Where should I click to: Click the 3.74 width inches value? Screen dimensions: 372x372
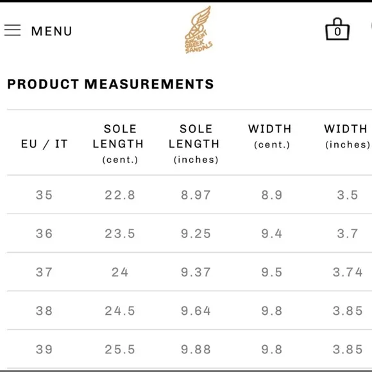(x=348, y=272)
